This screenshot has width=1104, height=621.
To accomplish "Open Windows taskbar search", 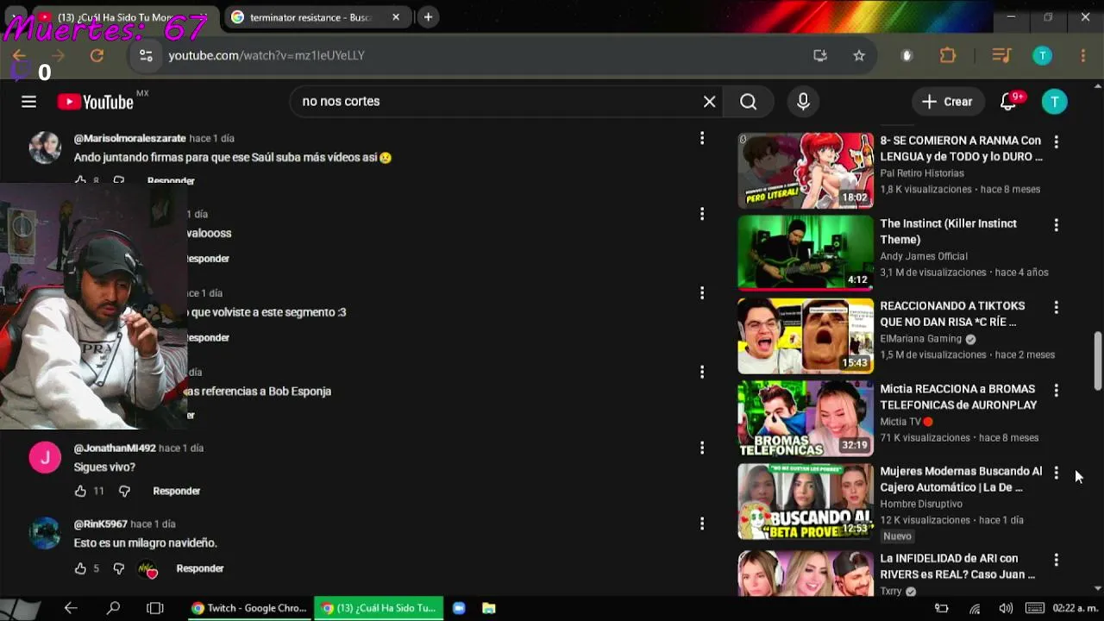I will coord(113,608).
